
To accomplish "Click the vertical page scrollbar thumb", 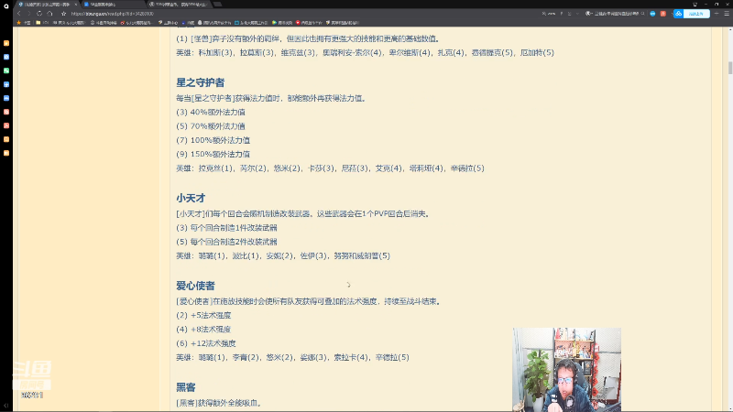I will (x=730, y=68).
